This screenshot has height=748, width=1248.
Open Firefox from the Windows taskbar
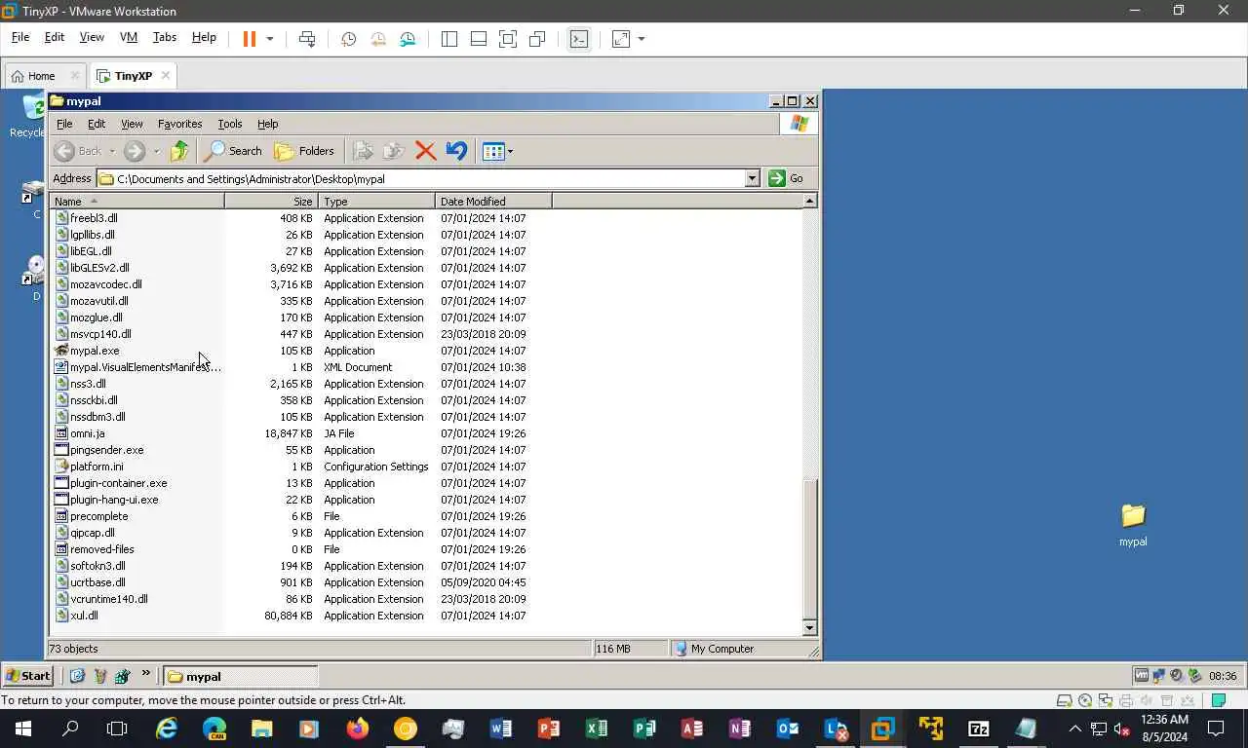(358, 729)
